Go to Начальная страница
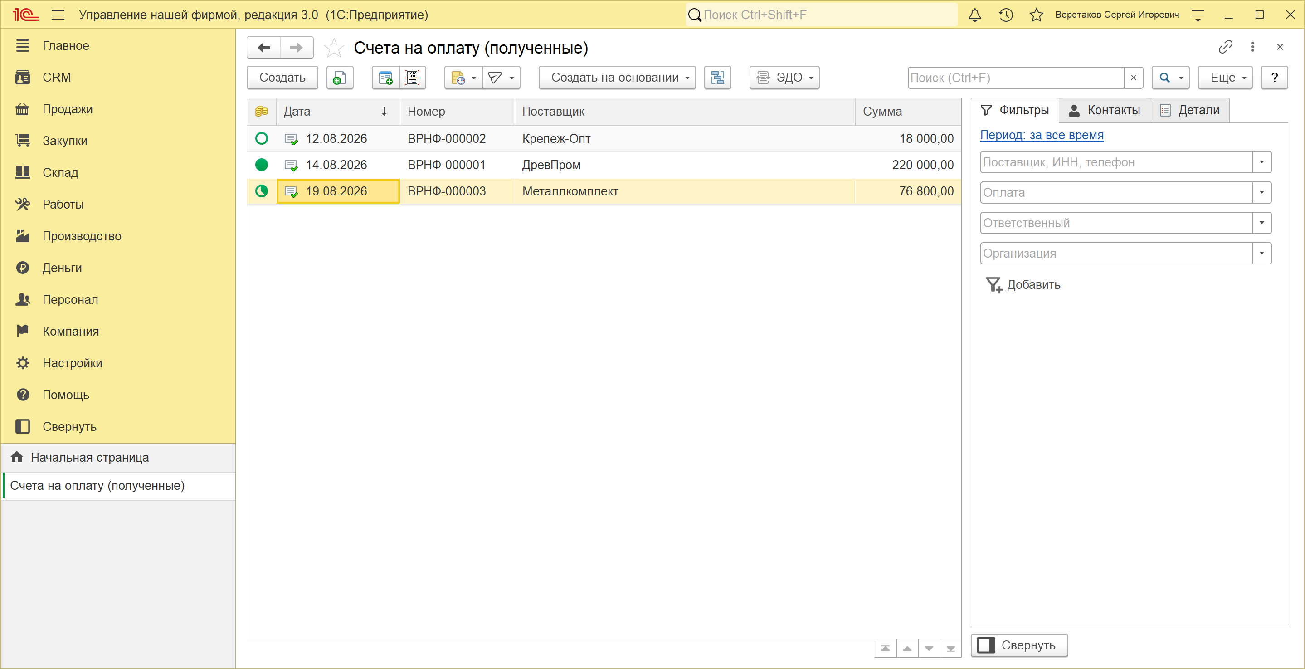The width and height of the screenshot is (1305, 669). pyautogui.click(x=118, y=458)
